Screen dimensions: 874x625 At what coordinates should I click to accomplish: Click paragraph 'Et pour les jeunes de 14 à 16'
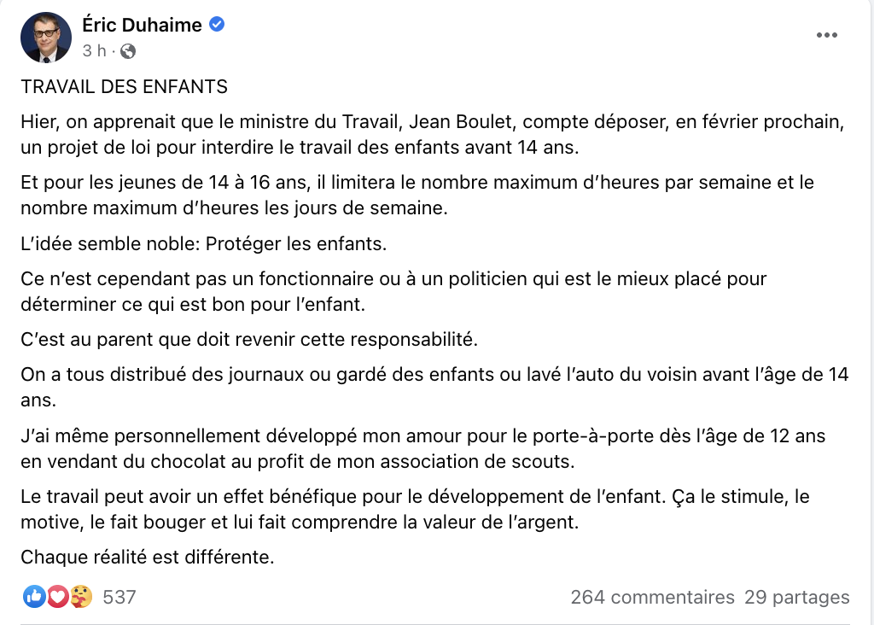coord(417,196)
